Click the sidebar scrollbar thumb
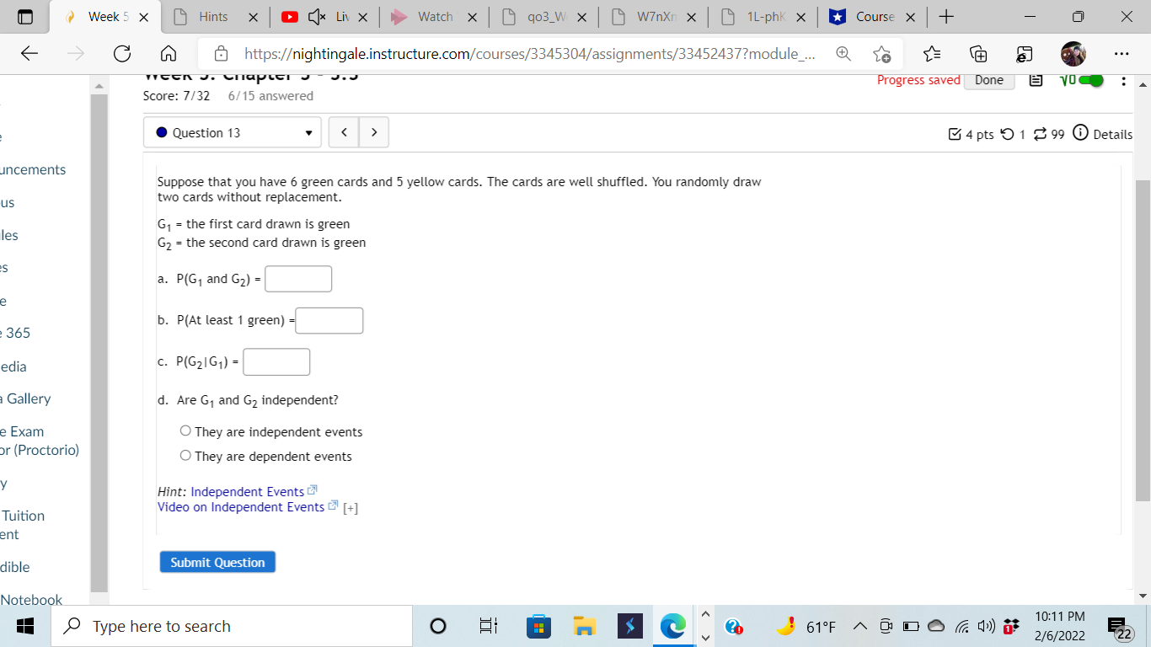Image resolution: width=1151 pixels, height=647 pixels. click(99, 344)
